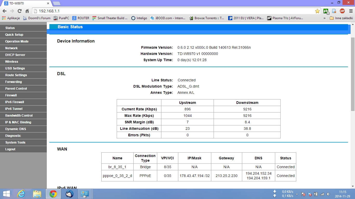Click Logout in the router sidebar
The height and width of the screenshot is (199, 355).
click(x=10, y=149)
